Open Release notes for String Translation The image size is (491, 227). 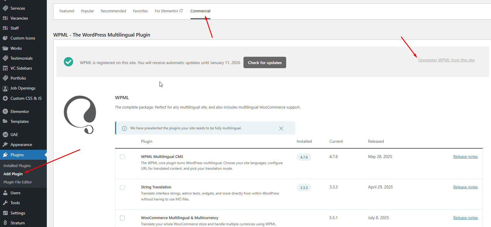click(x=466, y=187)
